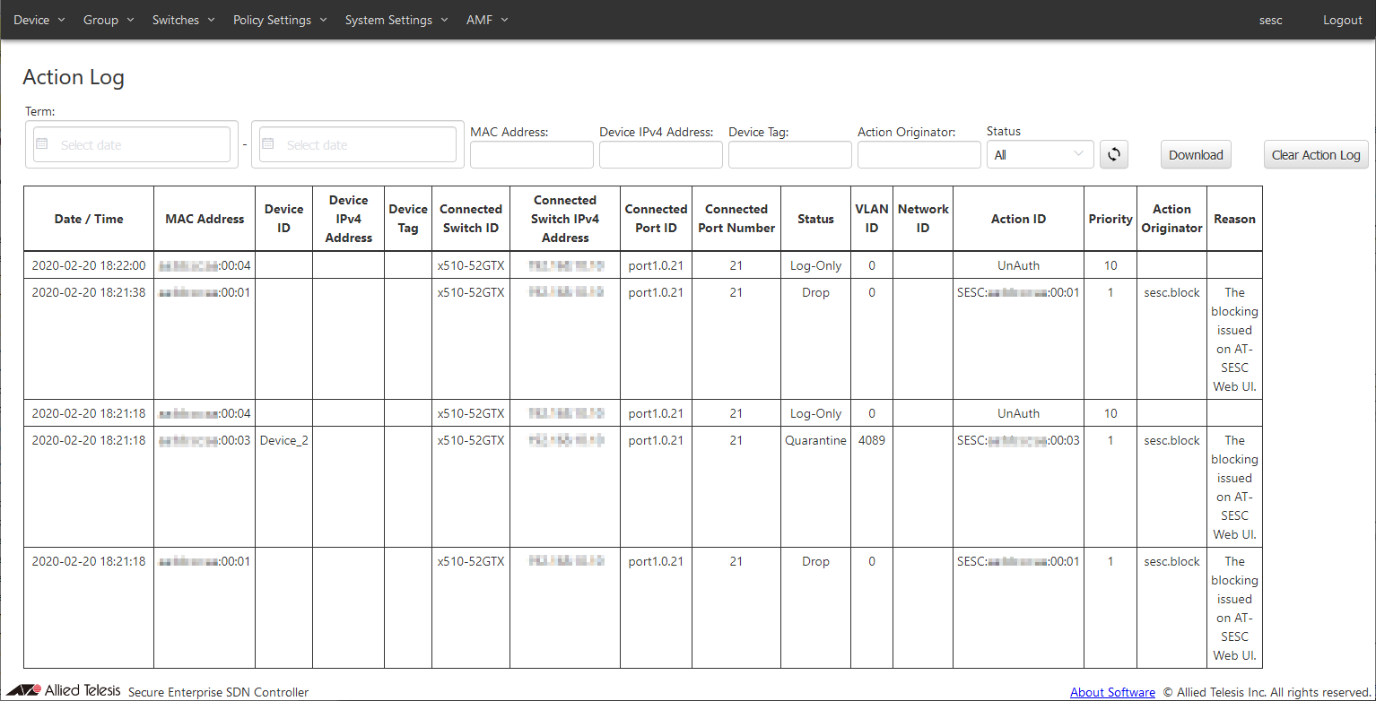Focus the MAC Address filter field
Image resolution: width=1376 pixels, height=701 pixels.
(x=531, y=154)
